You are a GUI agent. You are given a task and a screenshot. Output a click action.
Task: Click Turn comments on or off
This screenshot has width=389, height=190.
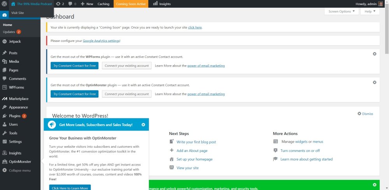coord(300,151)
